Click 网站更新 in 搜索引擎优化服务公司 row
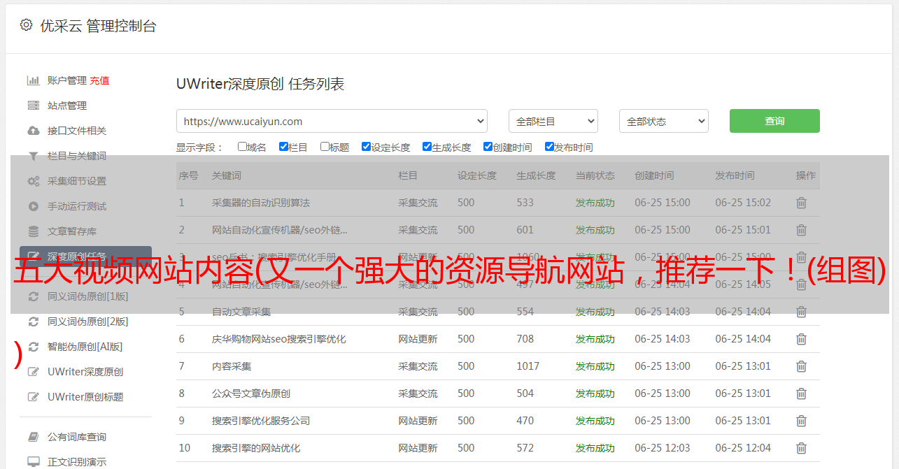Screen dimensions: 899x469 [418, 421]
